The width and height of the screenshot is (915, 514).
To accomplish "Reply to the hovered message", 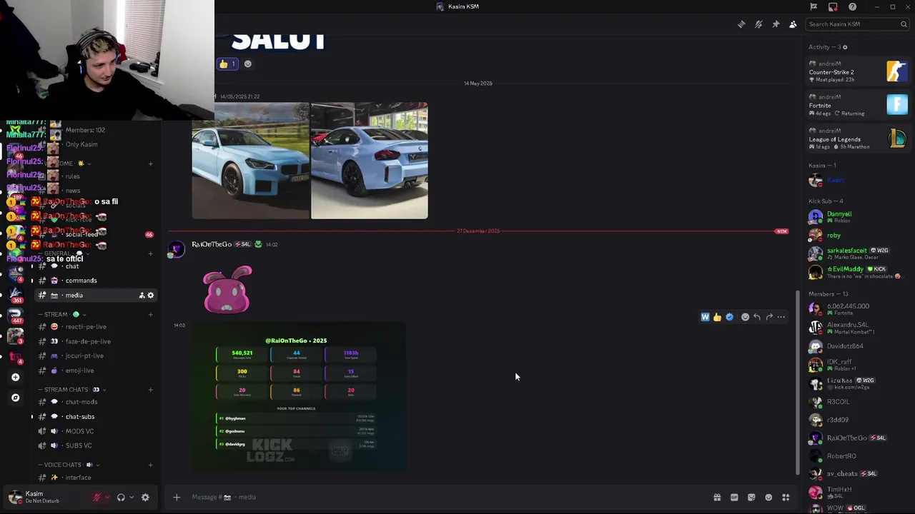I will coord(757,317).
